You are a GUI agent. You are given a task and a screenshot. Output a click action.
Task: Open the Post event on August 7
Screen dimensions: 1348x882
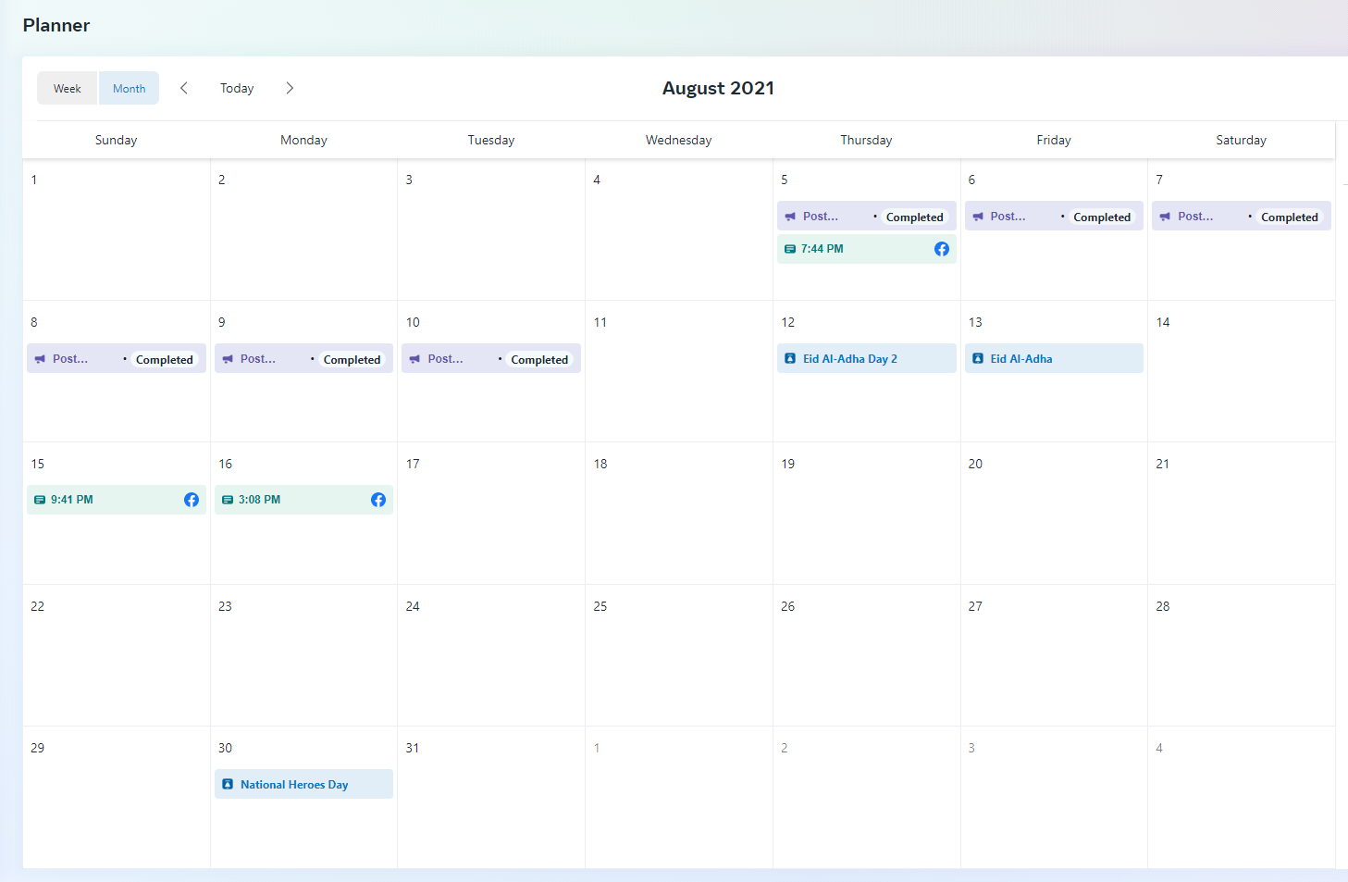point(1242,217)
